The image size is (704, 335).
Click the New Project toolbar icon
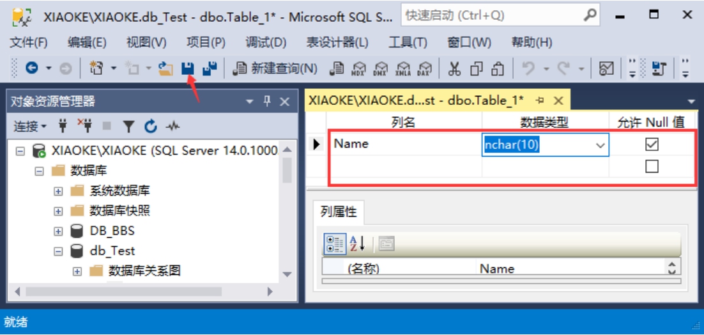pos(96,68)
